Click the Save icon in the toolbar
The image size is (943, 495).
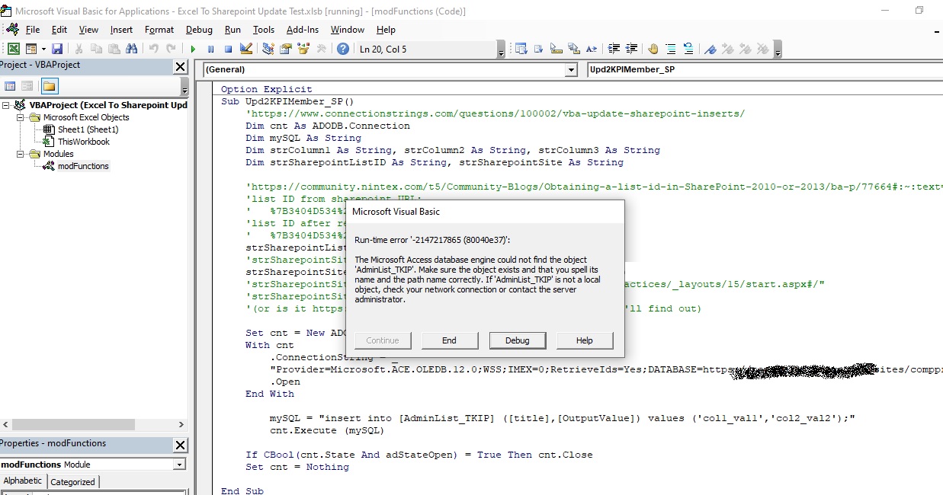57,49
